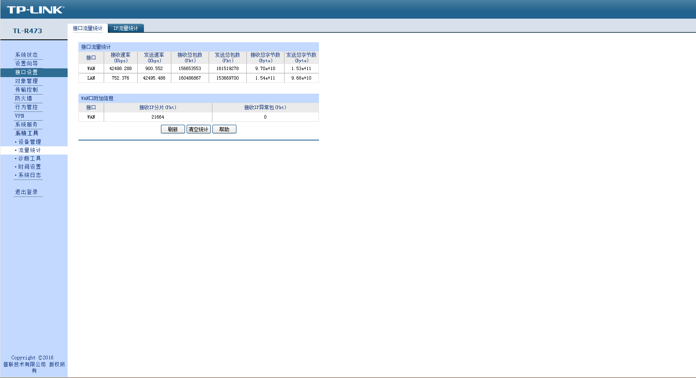Open the 行为管控 menu
The width and height of the screenshot is (696, 378).
(27, 107)
